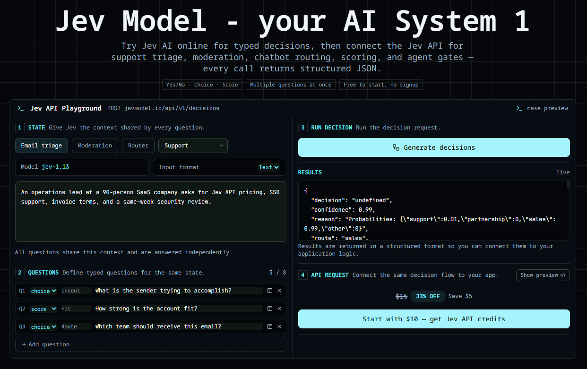Click the "route": "sales" line in results
The width and height of the screenshot is (587, 369).
tap(340, 238)
